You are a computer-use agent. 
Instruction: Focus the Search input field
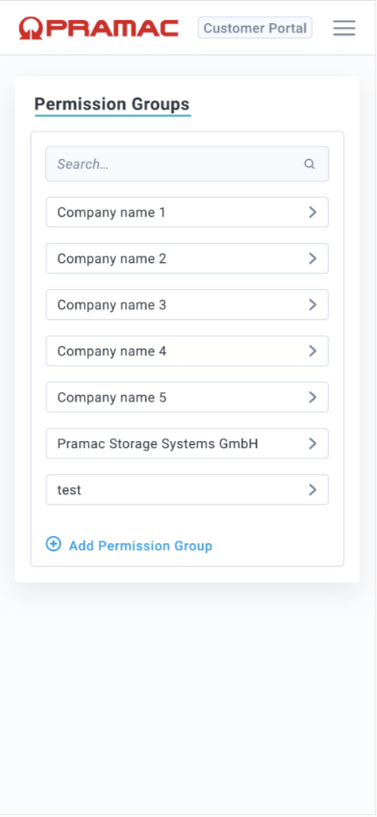click(x=187, y=164)
